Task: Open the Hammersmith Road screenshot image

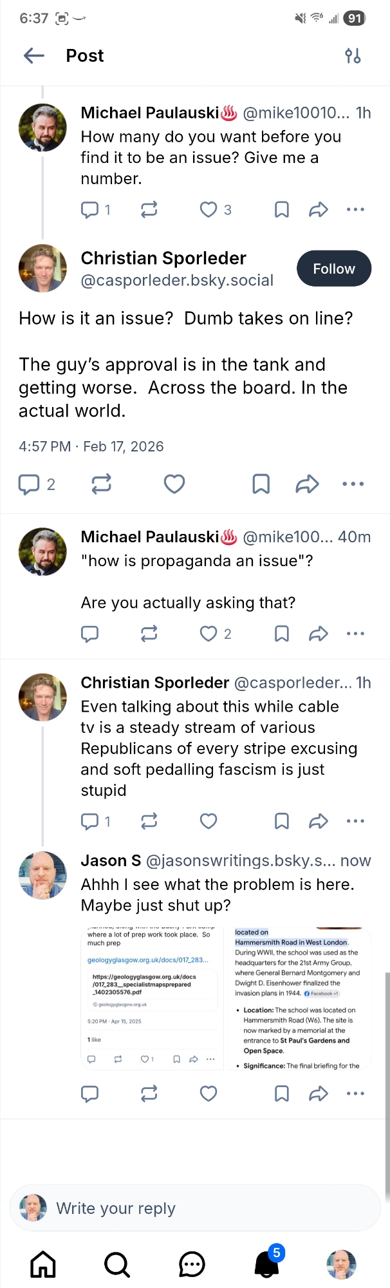Action: (300, 998)
